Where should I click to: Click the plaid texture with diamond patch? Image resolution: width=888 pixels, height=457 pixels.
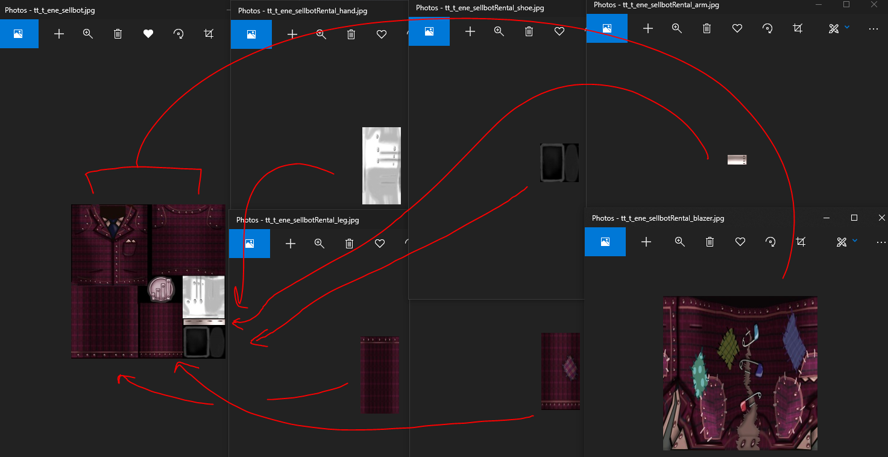561,371
